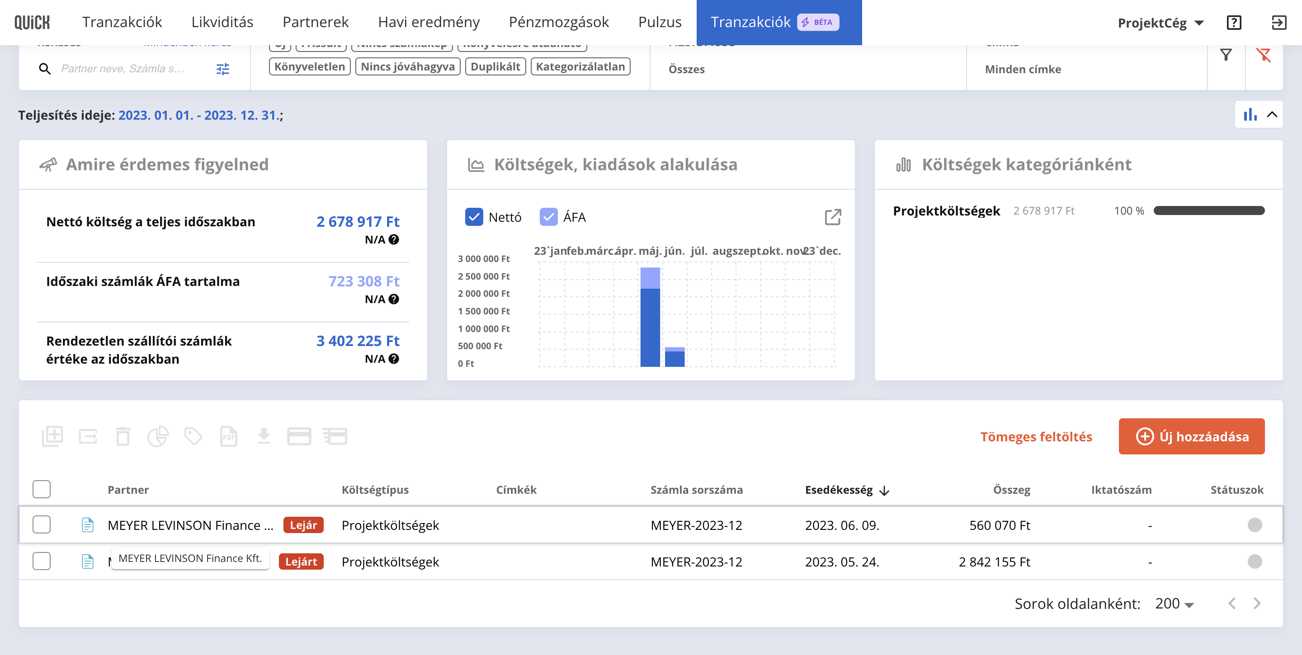
Task: Click the credit card payment toolbar icon
Action: point(299,436)
